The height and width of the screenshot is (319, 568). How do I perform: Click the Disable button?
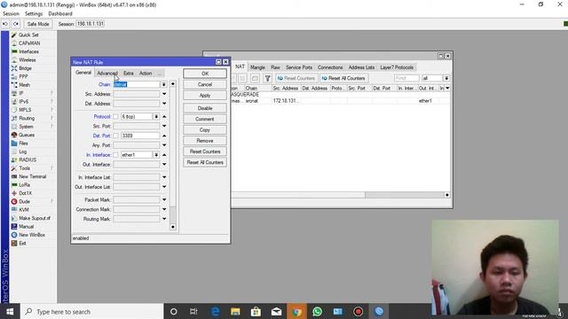205,108
